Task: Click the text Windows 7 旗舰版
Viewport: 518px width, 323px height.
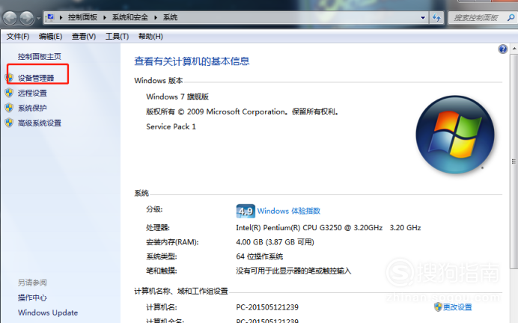Action: (x=177, y=96)
